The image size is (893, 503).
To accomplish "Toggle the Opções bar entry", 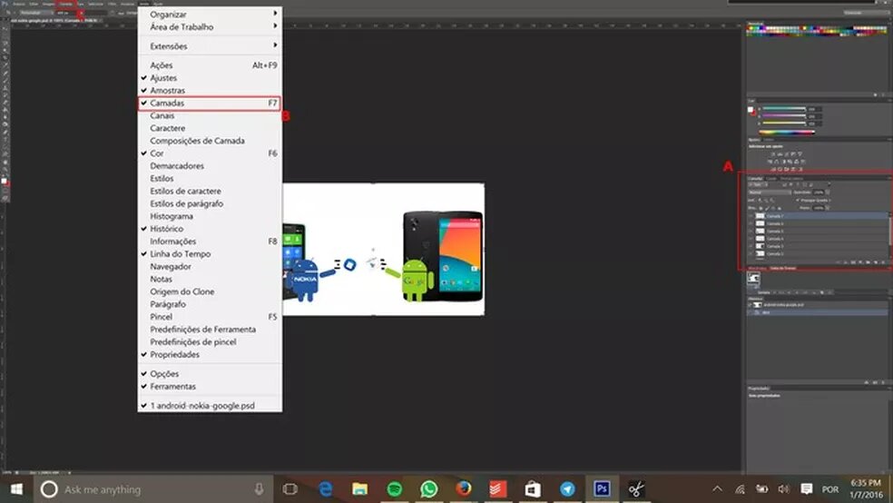I will [210, 374].
